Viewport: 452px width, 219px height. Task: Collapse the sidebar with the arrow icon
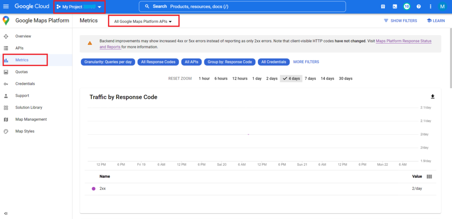6,213
